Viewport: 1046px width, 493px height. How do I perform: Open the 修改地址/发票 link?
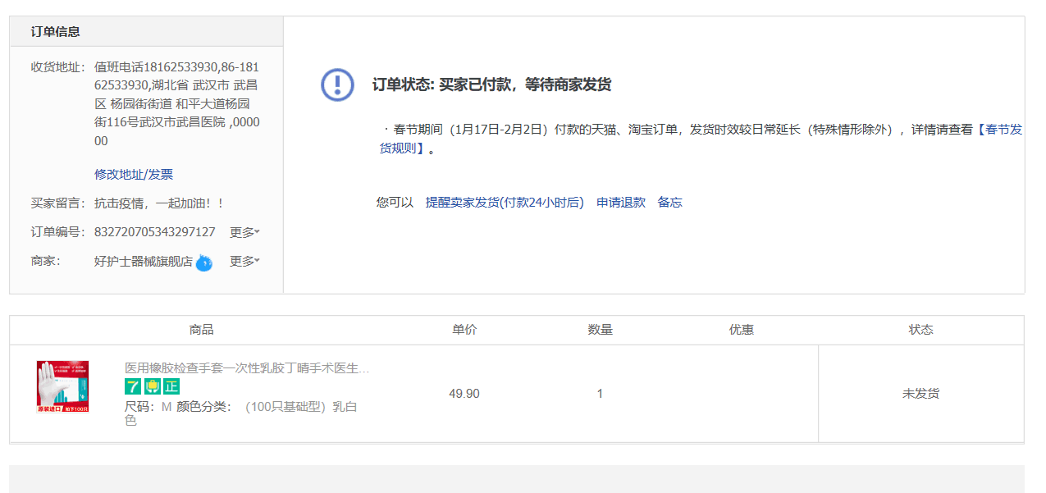(134, 174)
